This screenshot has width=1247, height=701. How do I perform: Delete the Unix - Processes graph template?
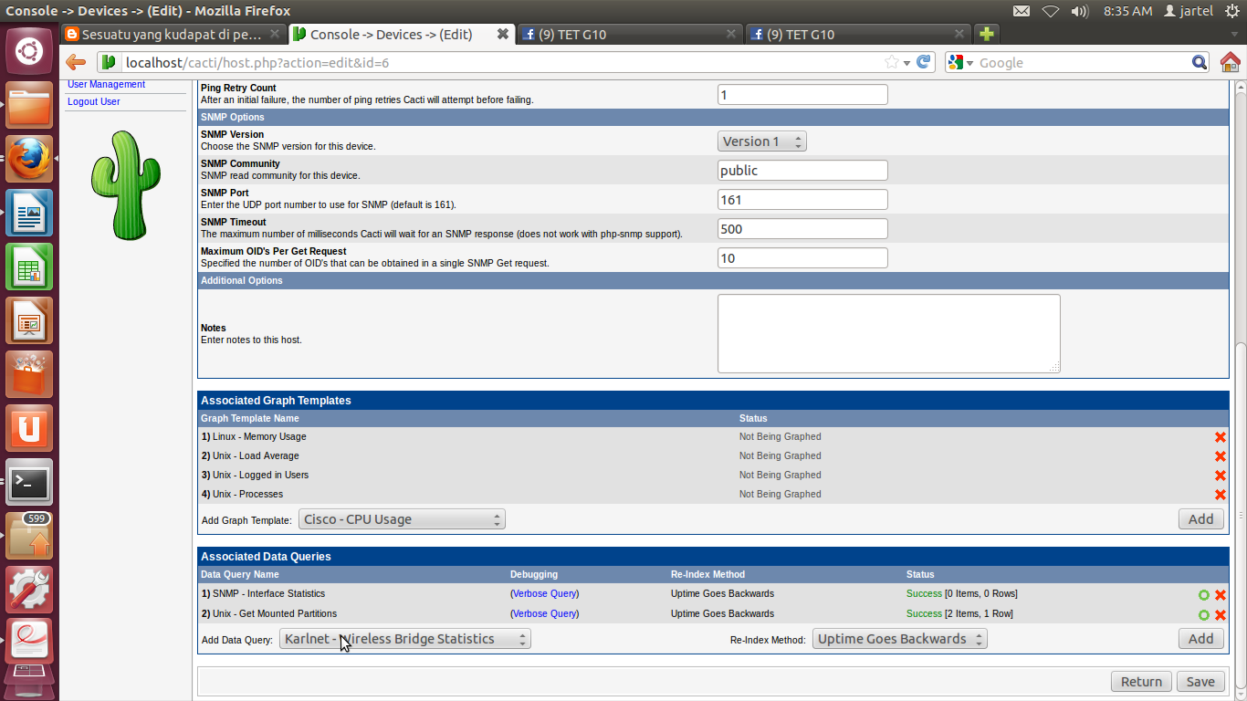point(1221,495)
